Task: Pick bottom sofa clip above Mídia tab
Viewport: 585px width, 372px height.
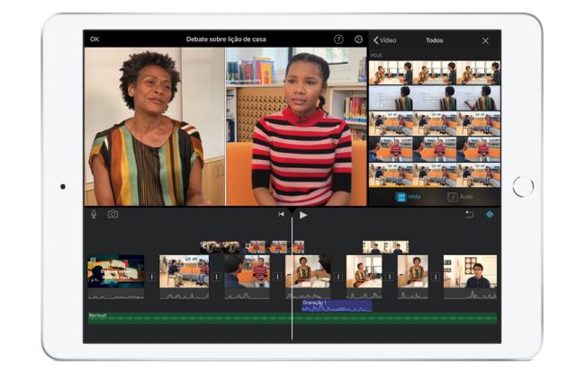Action: pos(435,174)
